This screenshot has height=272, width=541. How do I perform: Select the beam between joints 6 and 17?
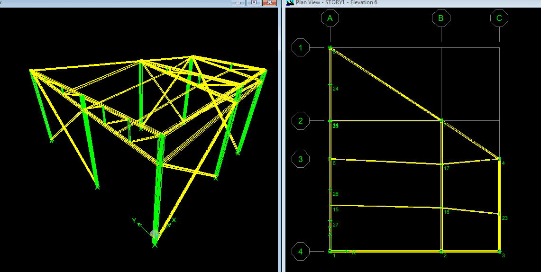point(385,162)
